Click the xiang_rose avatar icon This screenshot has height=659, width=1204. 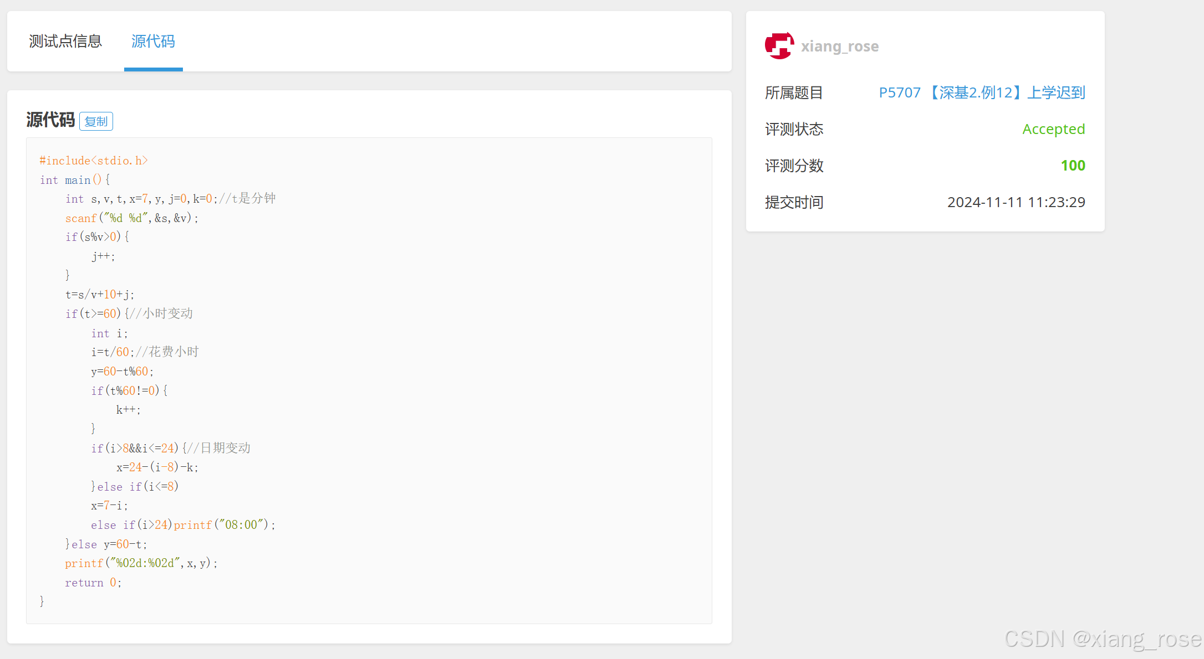(x=779, y=46)
